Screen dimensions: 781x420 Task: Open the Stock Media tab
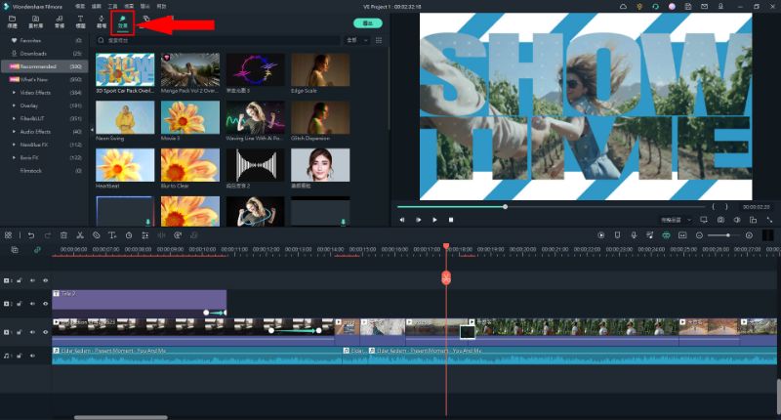(x=35, y=21)
